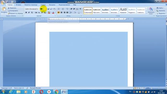
Task: Switch to Главная tab
Action: coord(10,5)
